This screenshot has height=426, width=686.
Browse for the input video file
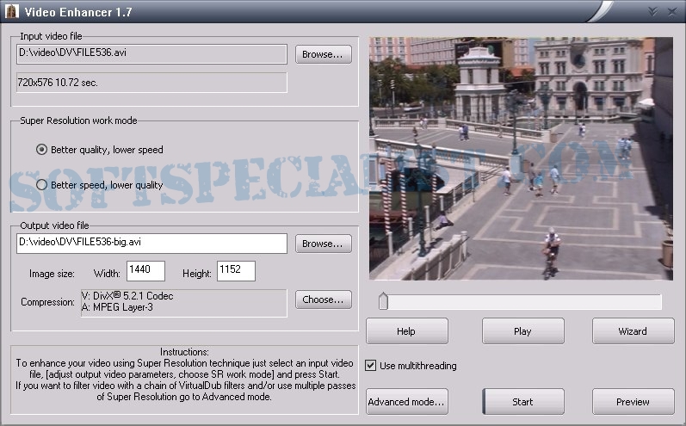coord(324,54)
